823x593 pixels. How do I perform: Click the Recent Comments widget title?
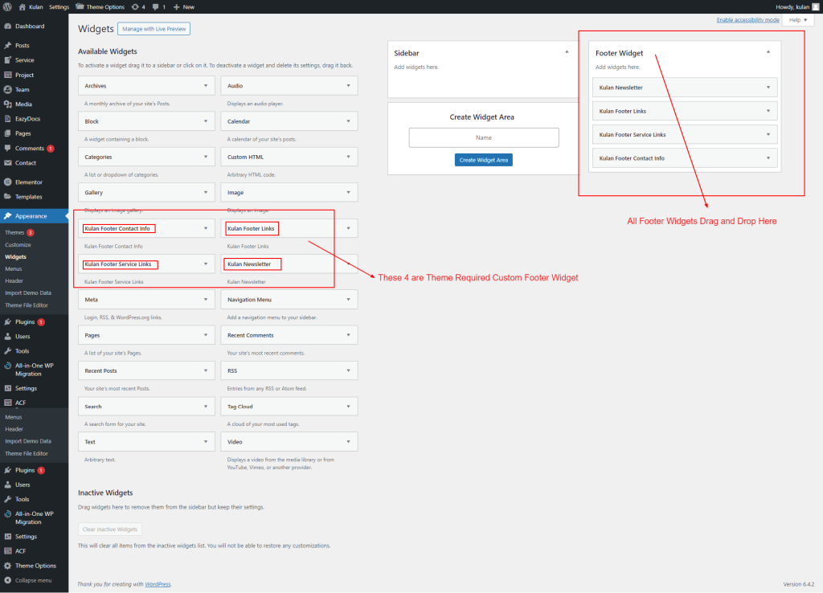(x=251, y=335)
